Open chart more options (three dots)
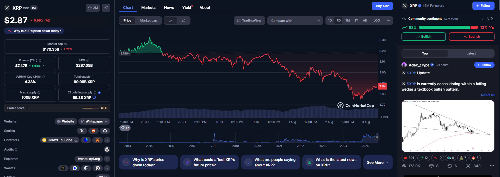The width and height of the screenshot is (500, 177). click(388, 21)
